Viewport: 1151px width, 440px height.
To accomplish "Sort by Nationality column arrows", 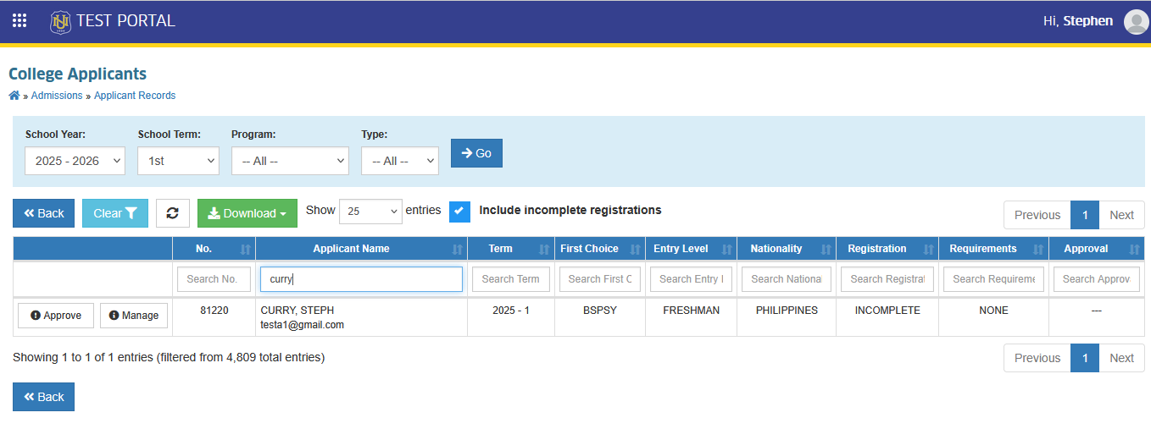I will [x=826, y=249].
